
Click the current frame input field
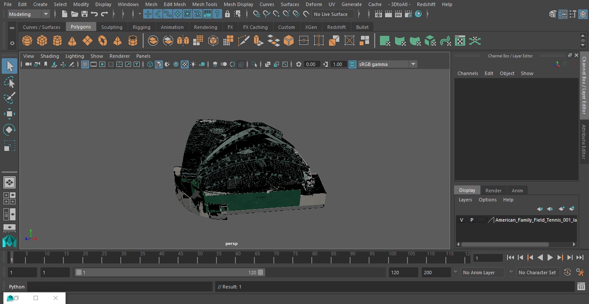click(x=488, y=258)
